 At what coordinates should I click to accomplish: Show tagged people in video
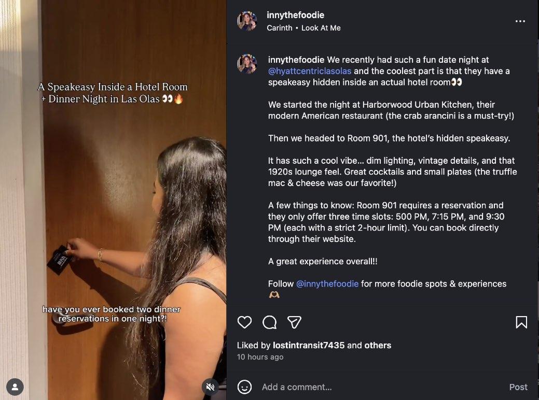(15, 387)
